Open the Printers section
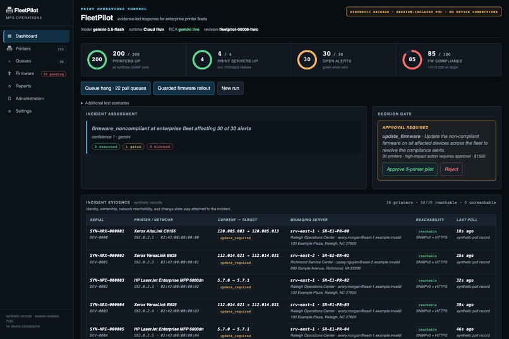The image size is (509, 339). click(x=37, y=49)
